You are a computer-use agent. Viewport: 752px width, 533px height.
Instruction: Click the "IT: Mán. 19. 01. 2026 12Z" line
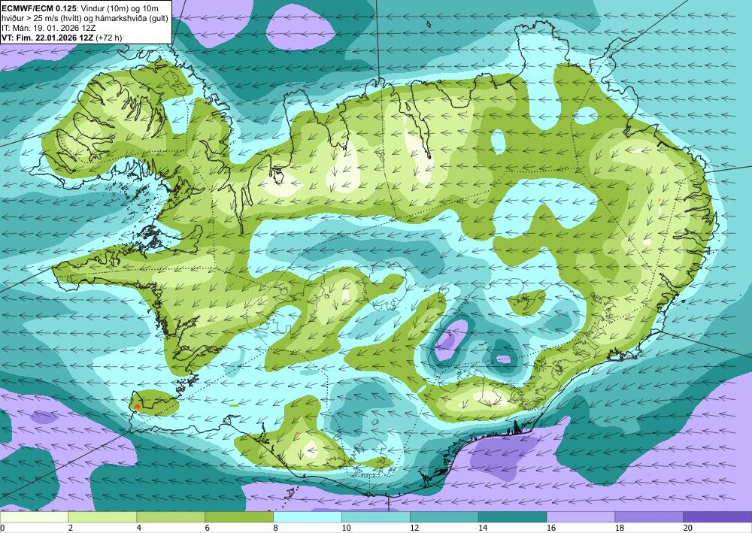coord(48,28)
